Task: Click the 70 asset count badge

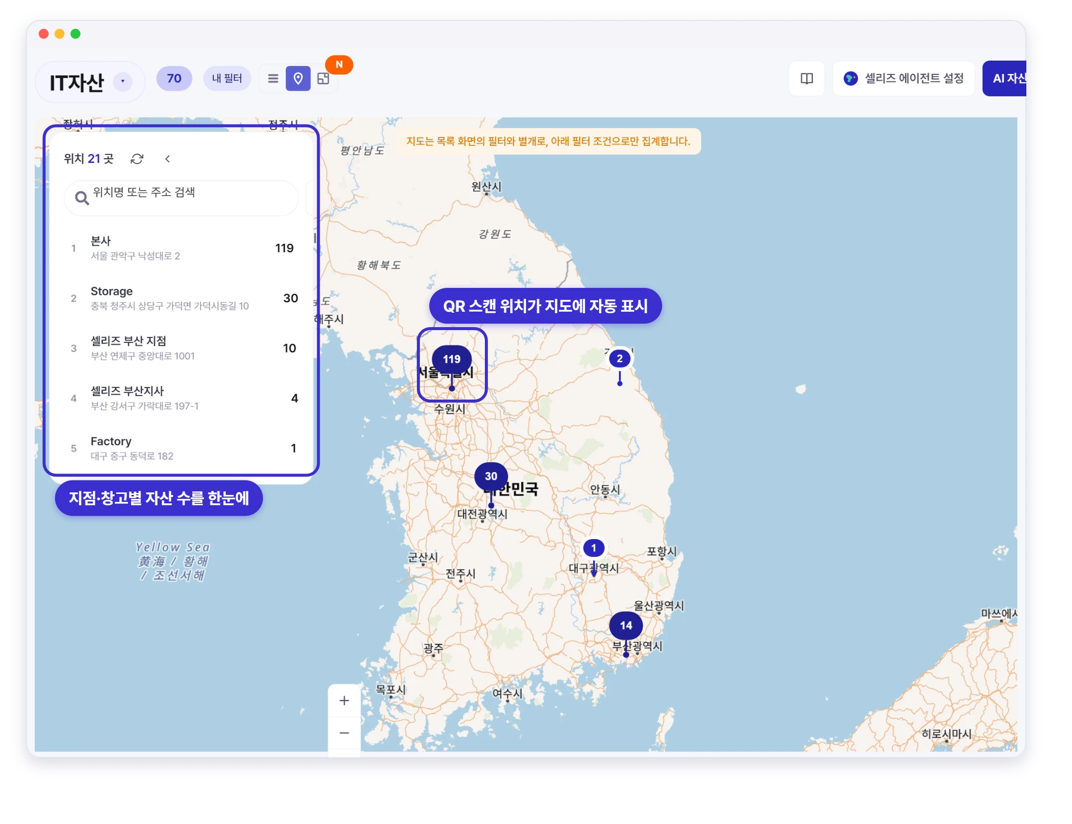Action: (x=174, y=78)
